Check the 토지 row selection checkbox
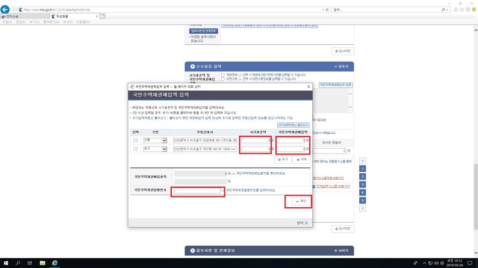 [136, 149]
